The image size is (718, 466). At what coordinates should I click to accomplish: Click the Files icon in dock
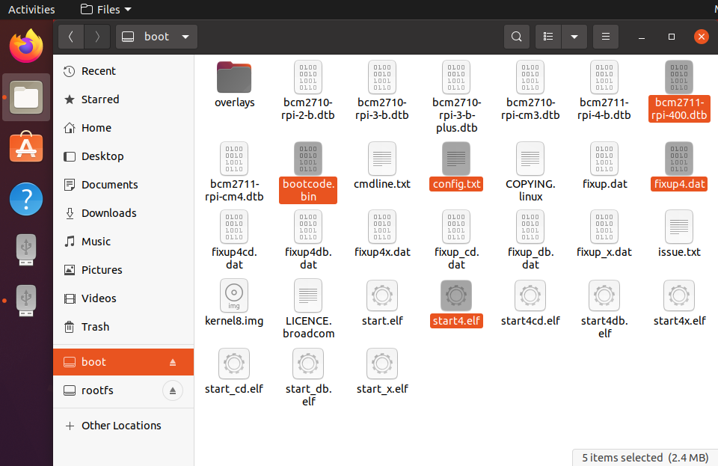26,97
